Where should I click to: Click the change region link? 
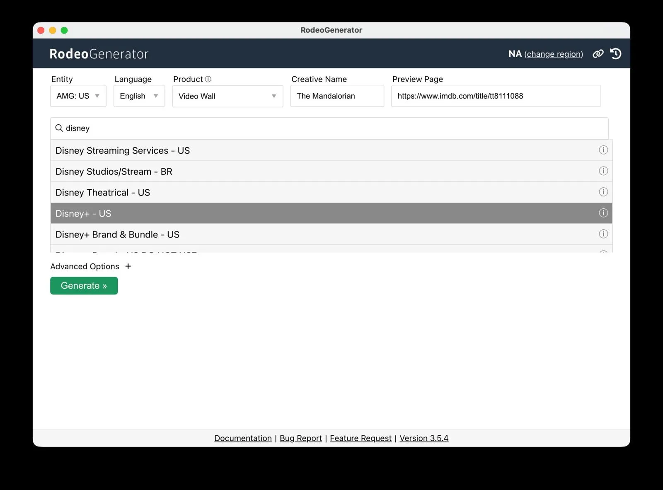554,54
